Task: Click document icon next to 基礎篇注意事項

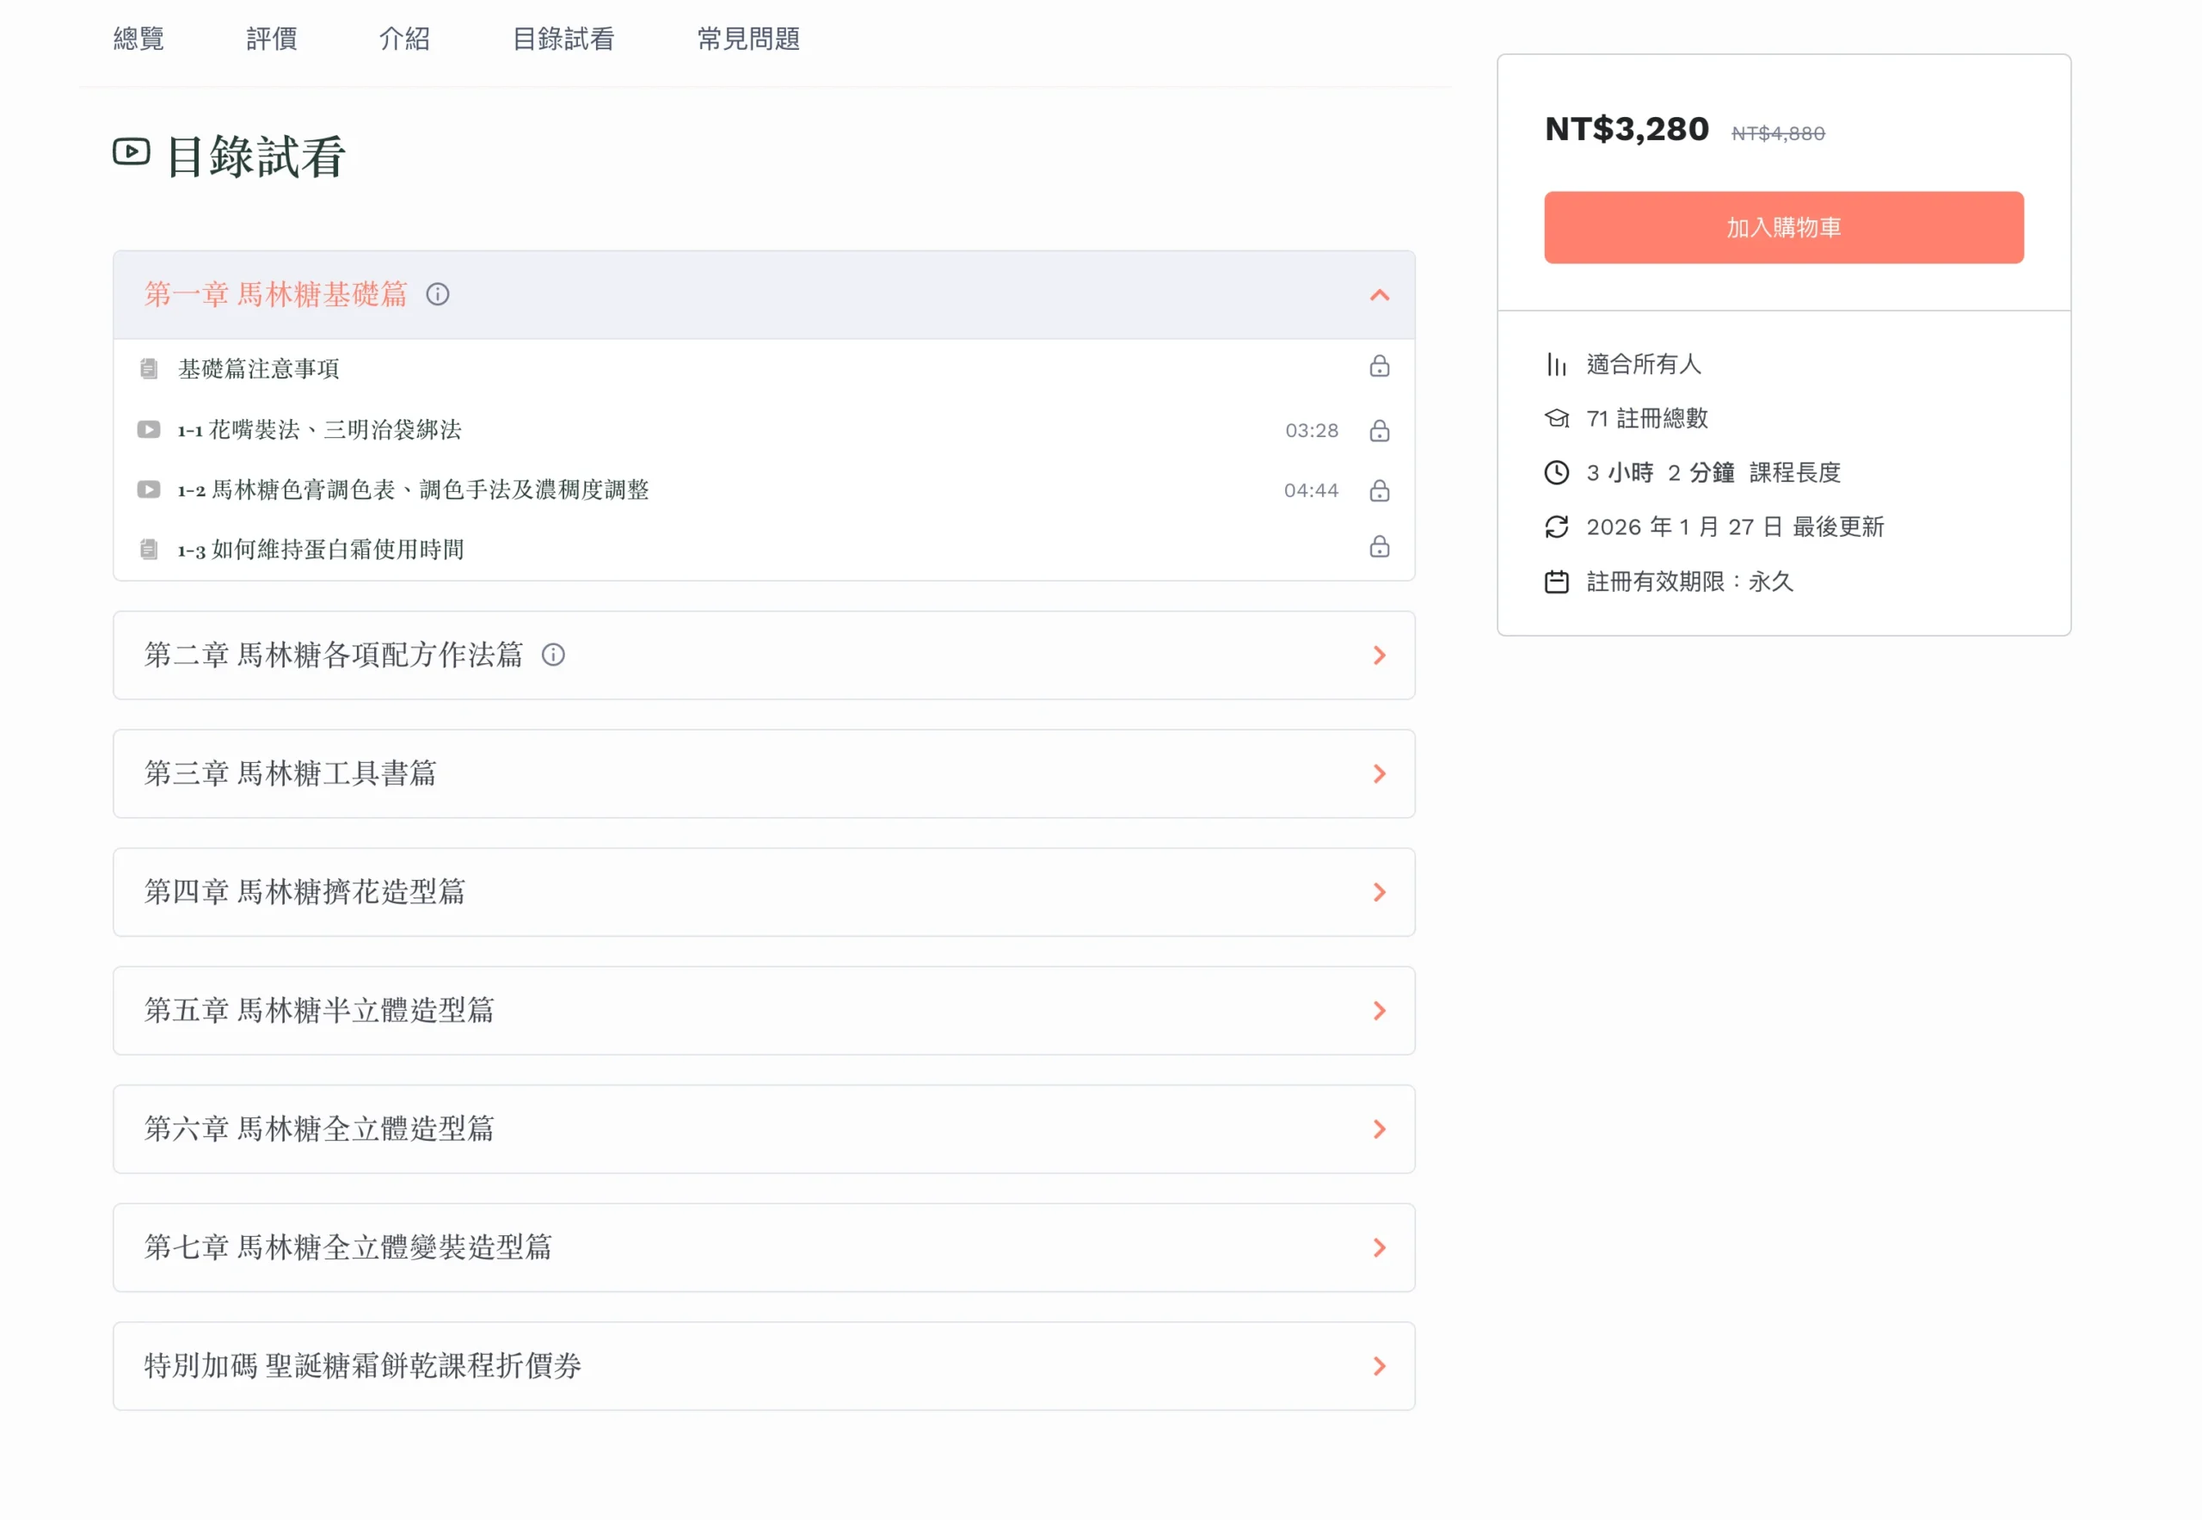Action: (x=149, y=368)
